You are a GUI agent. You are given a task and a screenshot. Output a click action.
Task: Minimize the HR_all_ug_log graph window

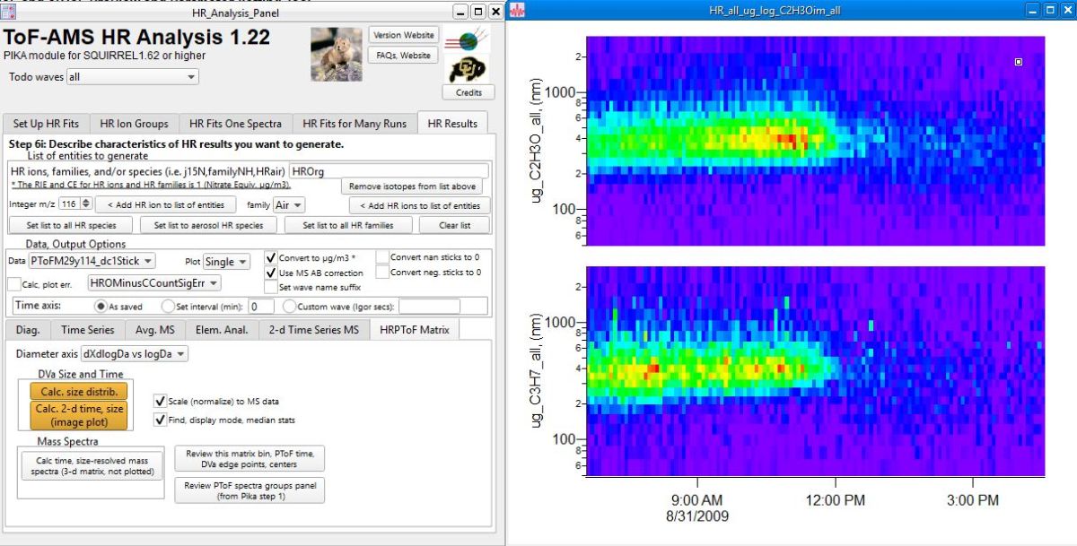[x=1032, y=11]
